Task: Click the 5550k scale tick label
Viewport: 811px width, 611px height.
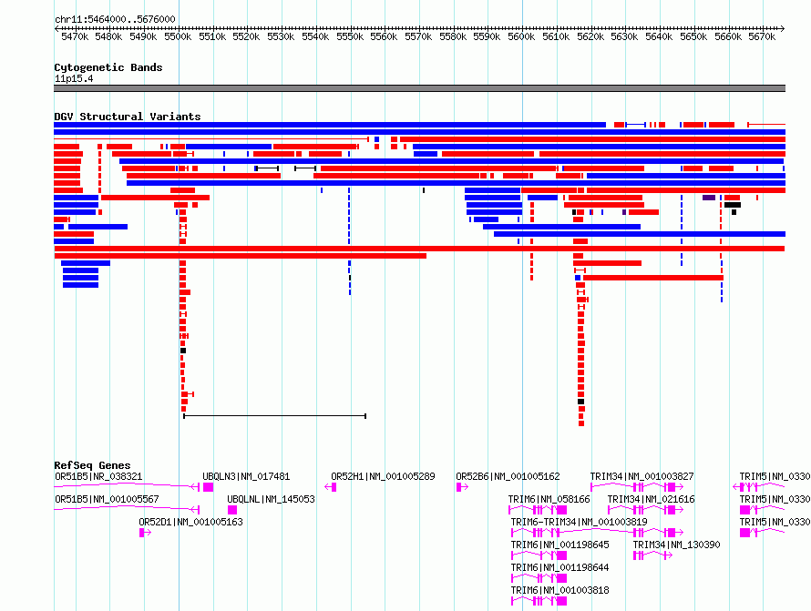Action: click(350, 36)
